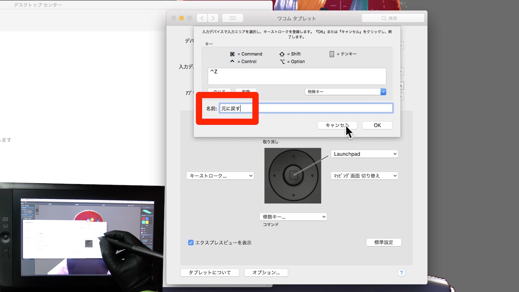The image size is (519, 292).
Task: Show all preferences grid icon
Action: point(232,18)
